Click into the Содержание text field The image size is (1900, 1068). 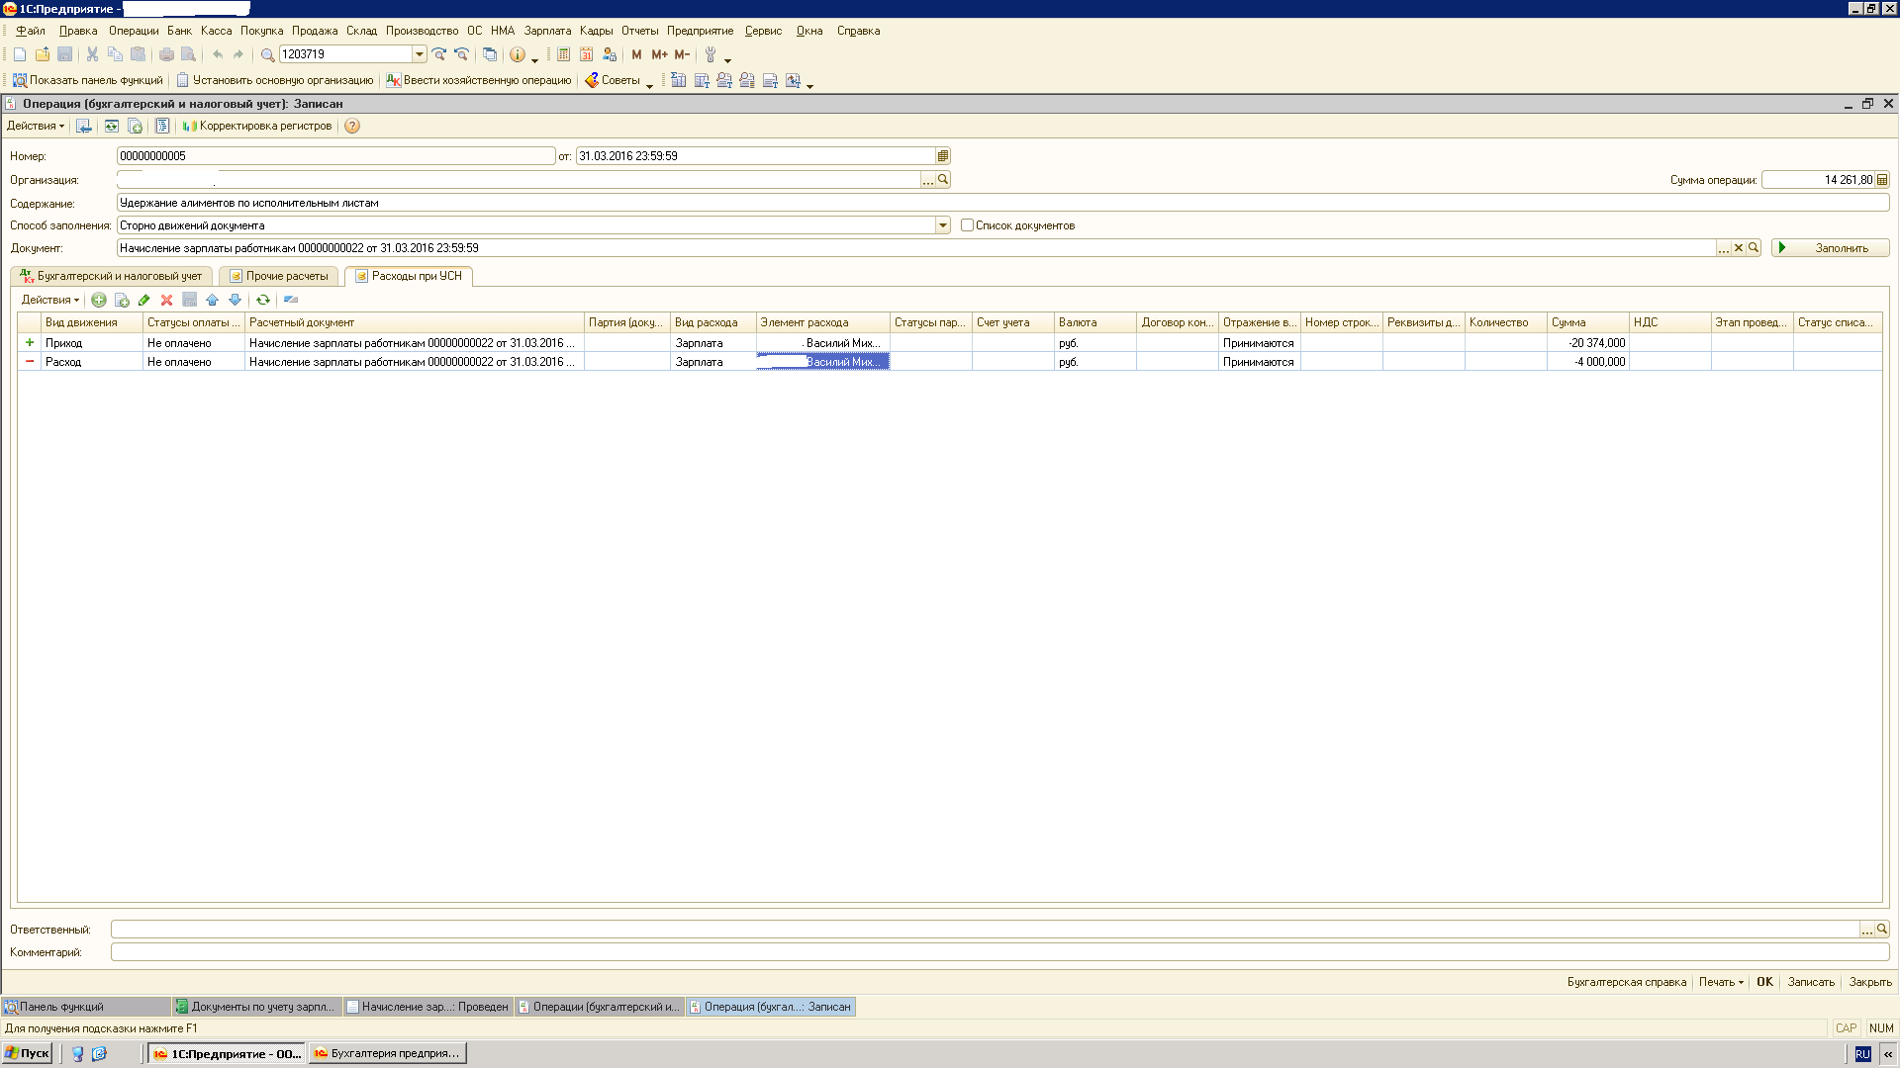coord(1002,203)
